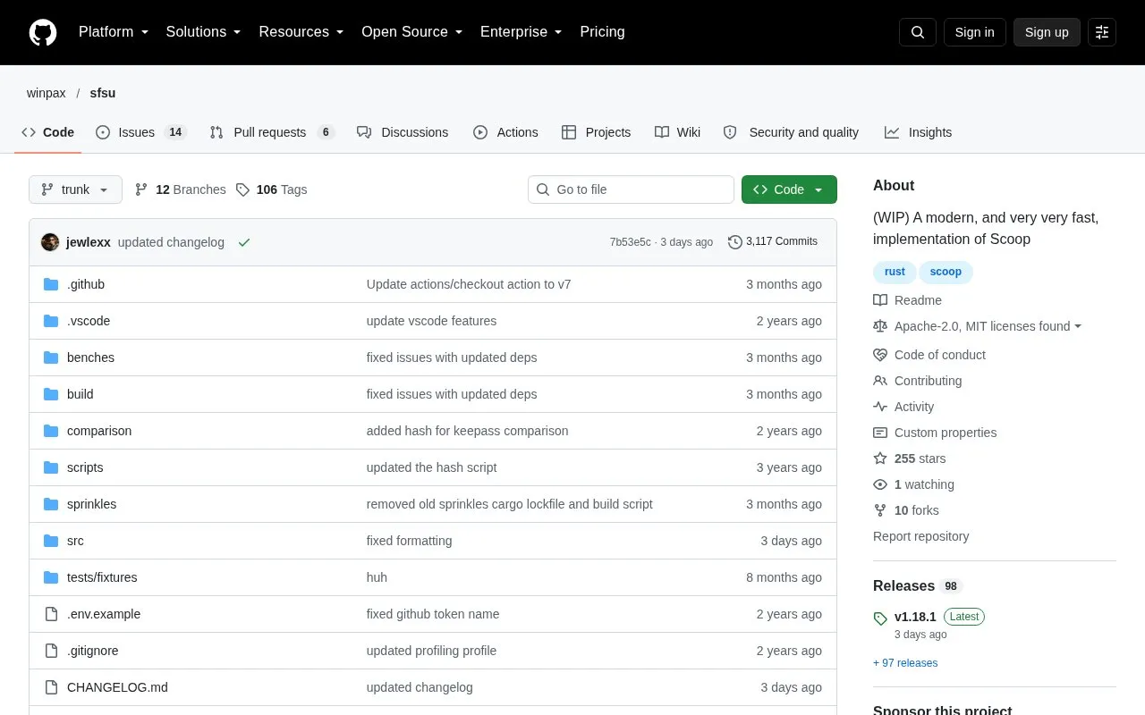Viewport: 1145px width, 715px height.
Task: Click the Sign up button
Action: click(1047, 32)
